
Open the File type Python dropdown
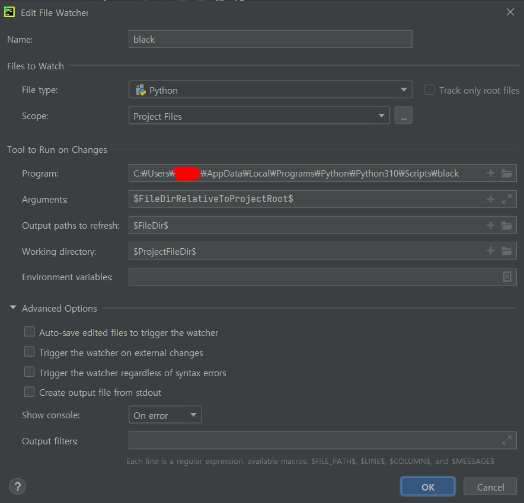(x=270, y=89)
